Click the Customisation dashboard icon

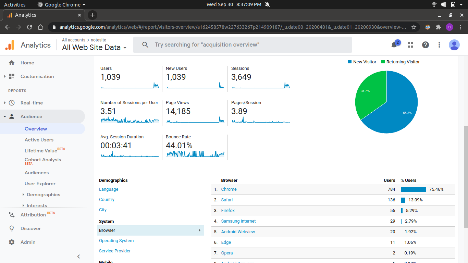12,76
